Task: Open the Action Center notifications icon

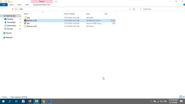Action: pos(182,101)
